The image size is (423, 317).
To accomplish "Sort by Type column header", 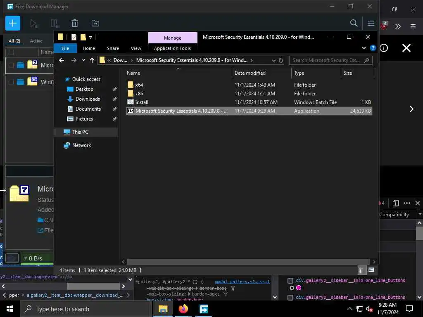I will tap(316, 73).
